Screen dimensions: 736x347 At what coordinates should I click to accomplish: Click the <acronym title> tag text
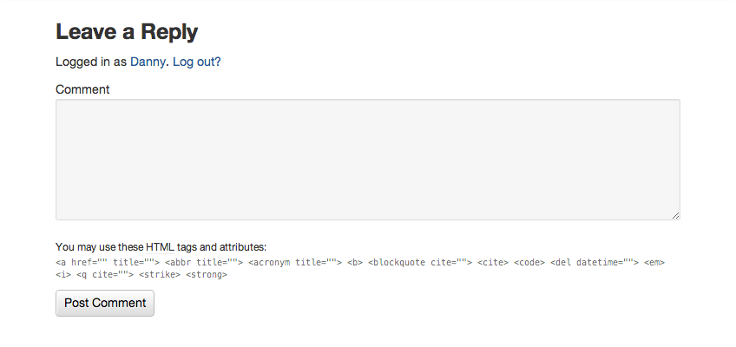294,261
